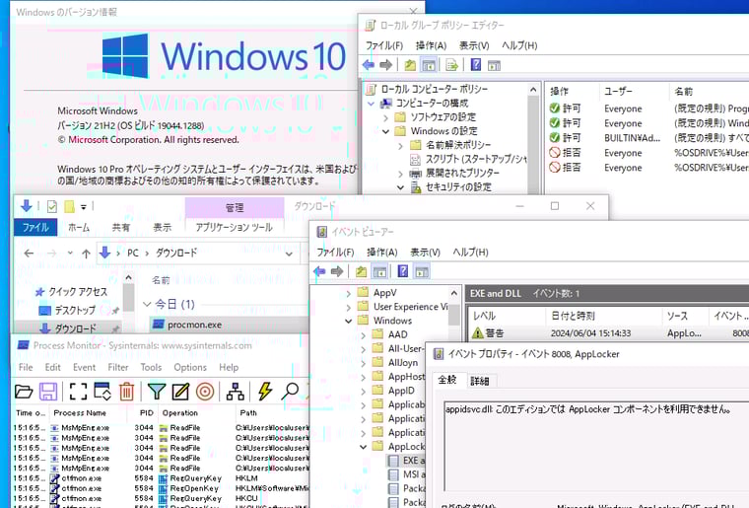Image resolution: width=749 pixels, height=508 pixels.
Task: Select BUILTIN¥Ad... allow rule row
Action: click(x=647, y=138)
